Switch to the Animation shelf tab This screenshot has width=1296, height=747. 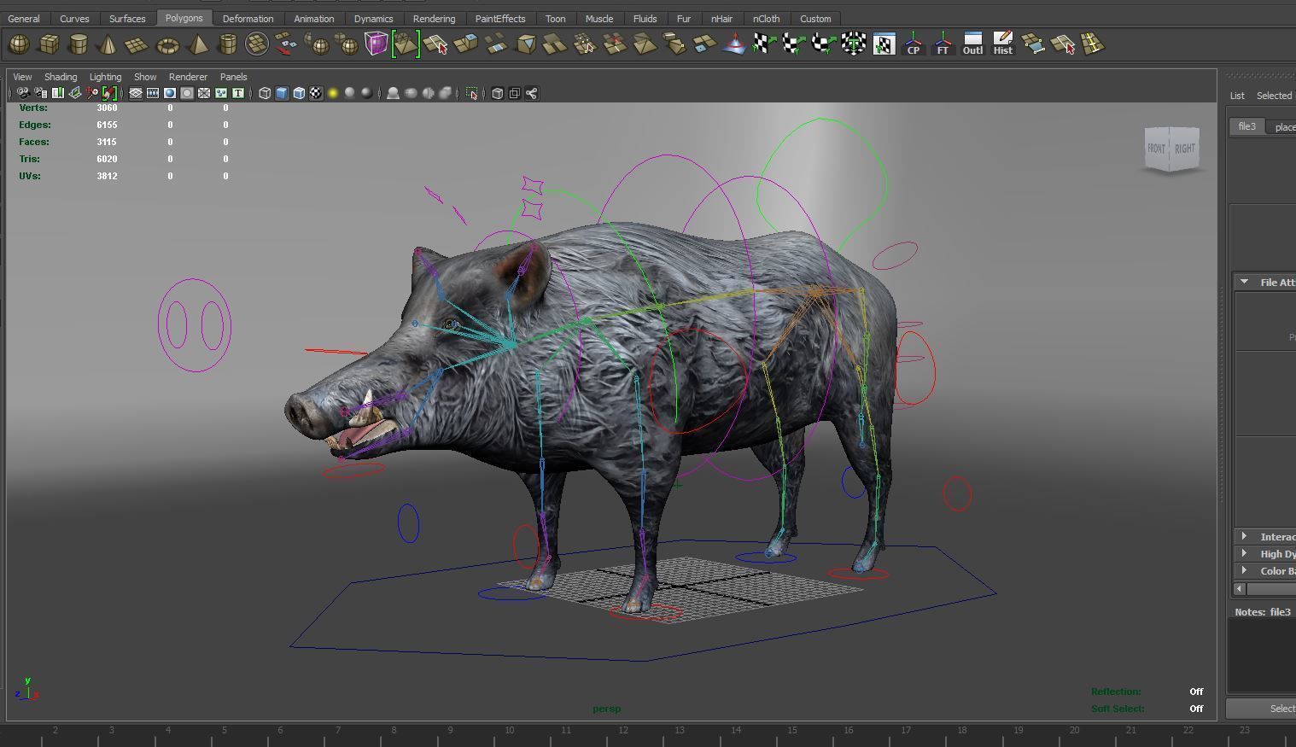[x=314, y=18]
